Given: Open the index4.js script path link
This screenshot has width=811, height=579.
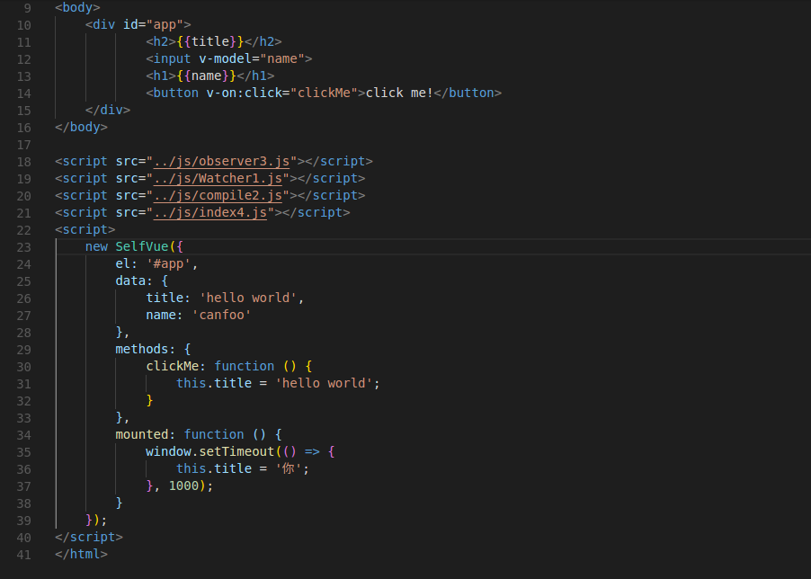Looking at the screenshot, I should tap(210, 212).
